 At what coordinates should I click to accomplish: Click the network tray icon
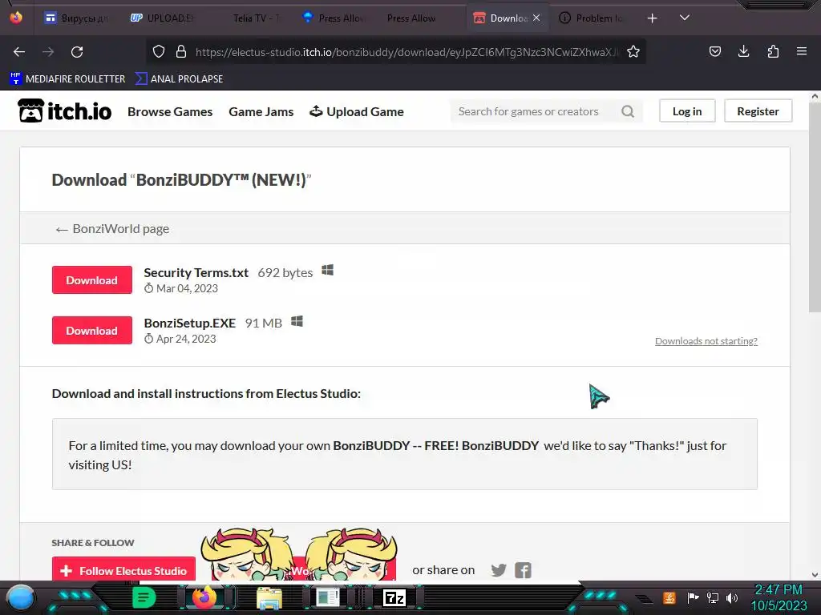pyautogui.click(x=713, y=597)
